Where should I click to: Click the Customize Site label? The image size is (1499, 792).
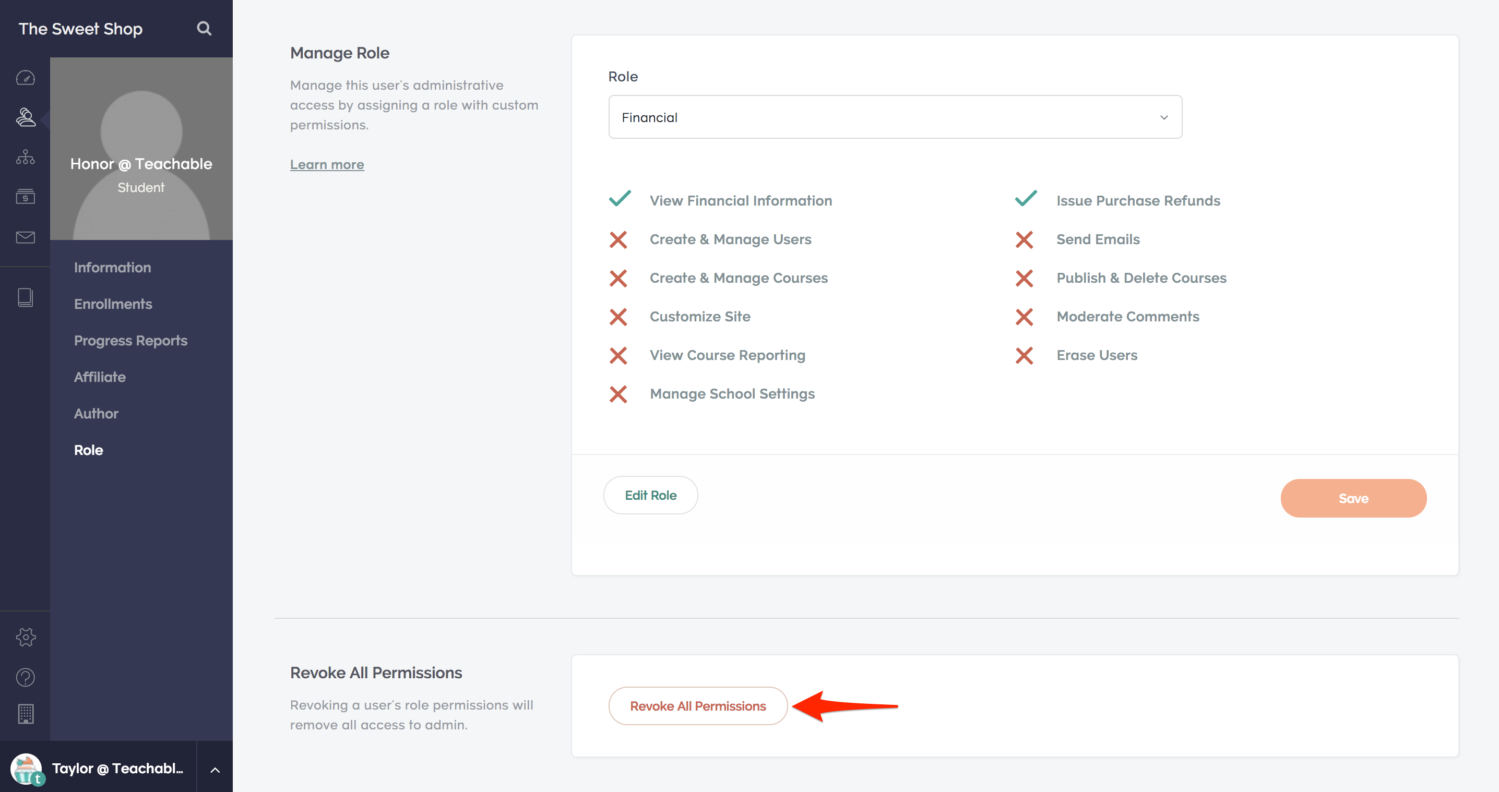(700, 317)
